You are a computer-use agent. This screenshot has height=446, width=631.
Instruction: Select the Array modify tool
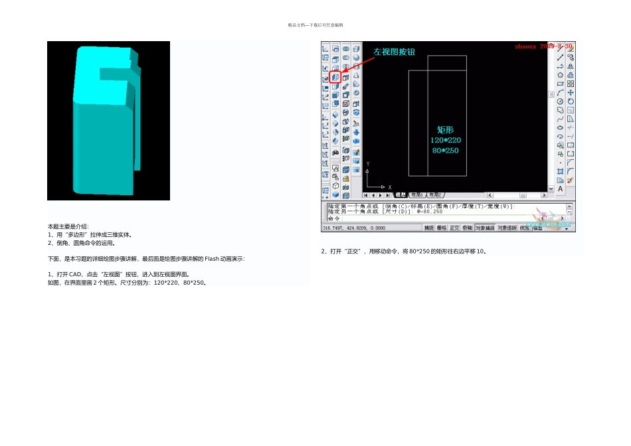(x=571, y=84)
